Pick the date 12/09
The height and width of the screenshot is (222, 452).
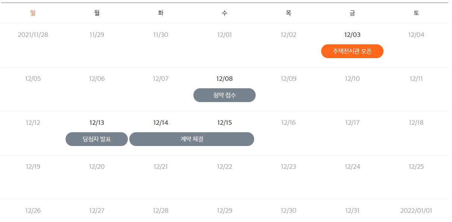tap(288, 79)
